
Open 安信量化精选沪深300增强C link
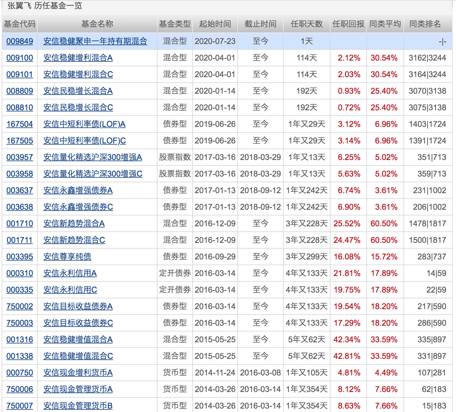point(93,174)
